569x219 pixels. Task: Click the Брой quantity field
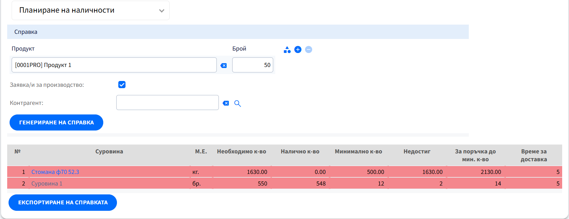(x=252, y=65)
